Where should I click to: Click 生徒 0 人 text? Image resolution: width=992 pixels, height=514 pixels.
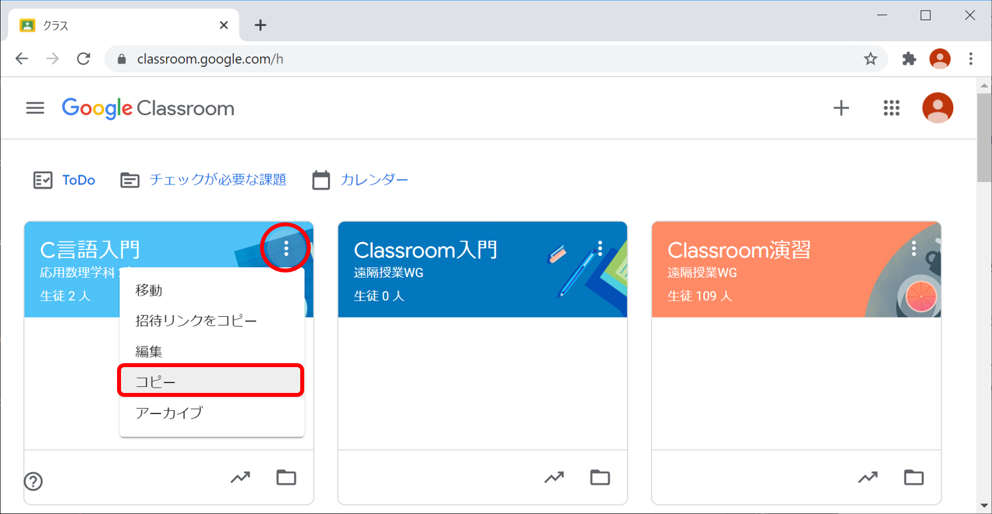coord(379,296)
